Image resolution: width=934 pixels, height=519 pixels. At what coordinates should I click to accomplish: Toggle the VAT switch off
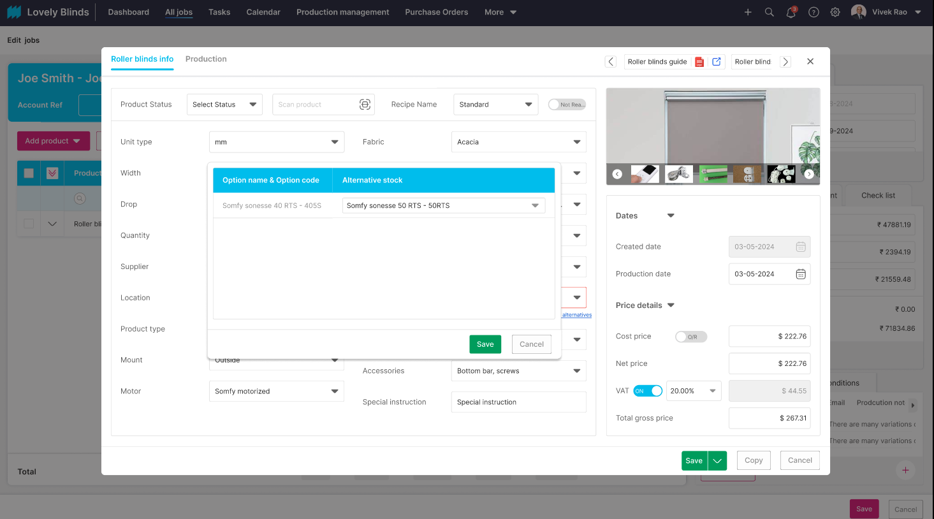tap(648, 391)
